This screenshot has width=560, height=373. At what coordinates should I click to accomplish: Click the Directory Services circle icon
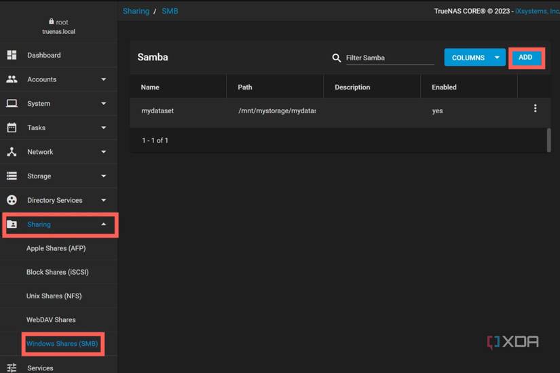click(x=12, y=200)
